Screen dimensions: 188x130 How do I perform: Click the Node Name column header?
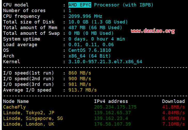[x=16, y=101]
